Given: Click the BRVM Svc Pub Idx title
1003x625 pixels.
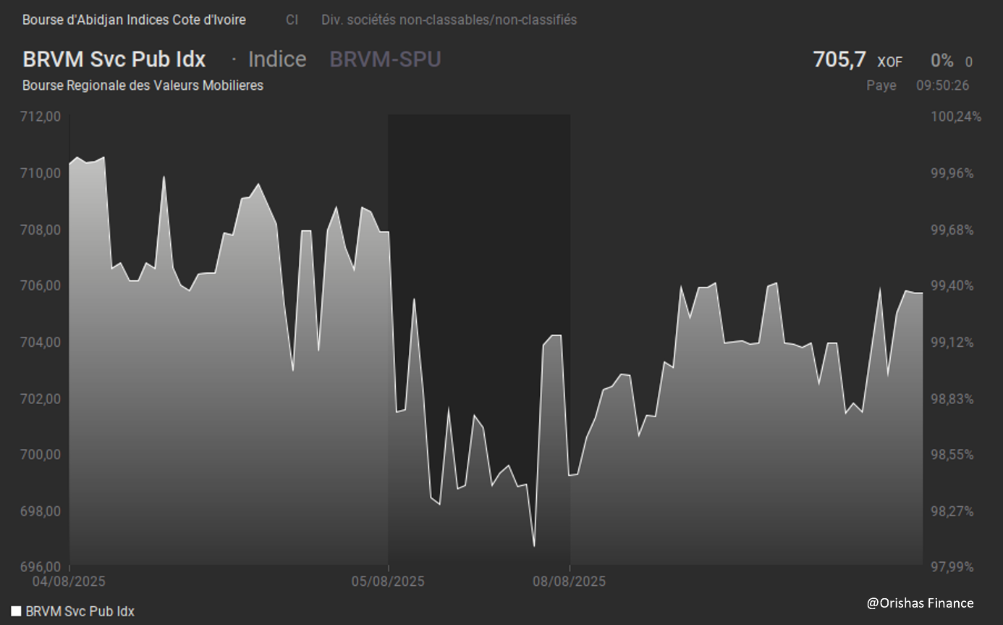Looking at the screenshot, I should tap(114, 59).
